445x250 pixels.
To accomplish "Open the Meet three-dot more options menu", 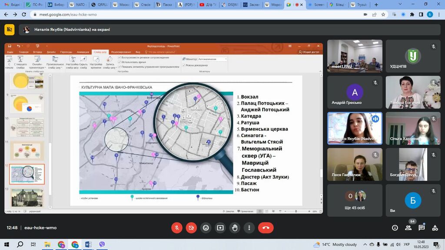I will (x=249, y=227).
